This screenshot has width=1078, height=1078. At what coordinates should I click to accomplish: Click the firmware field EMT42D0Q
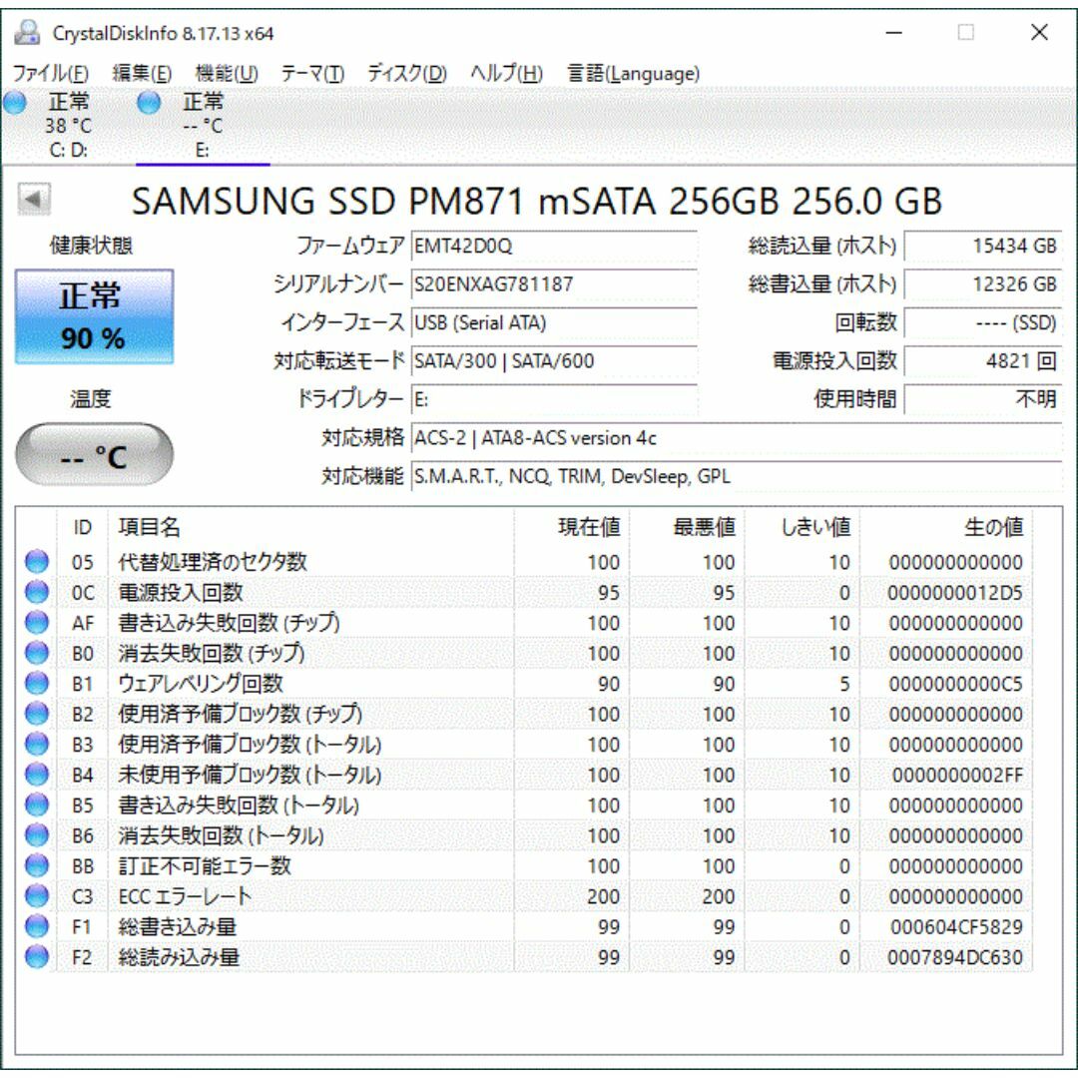tap(554, 246)
